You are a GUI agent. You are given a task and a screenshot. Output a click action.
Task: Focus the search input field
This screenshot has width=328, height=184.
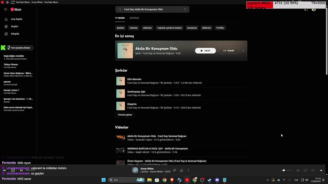(x=152, y=9)
